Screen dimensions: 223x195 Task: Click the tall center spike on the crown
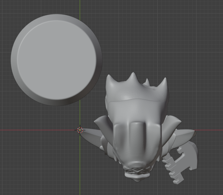point(133,77)
